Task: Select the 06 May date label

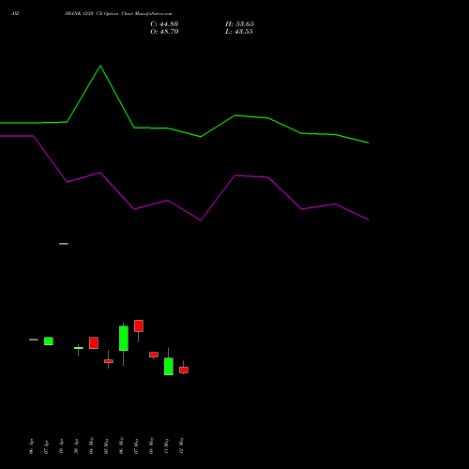Action: click(121, 446)
